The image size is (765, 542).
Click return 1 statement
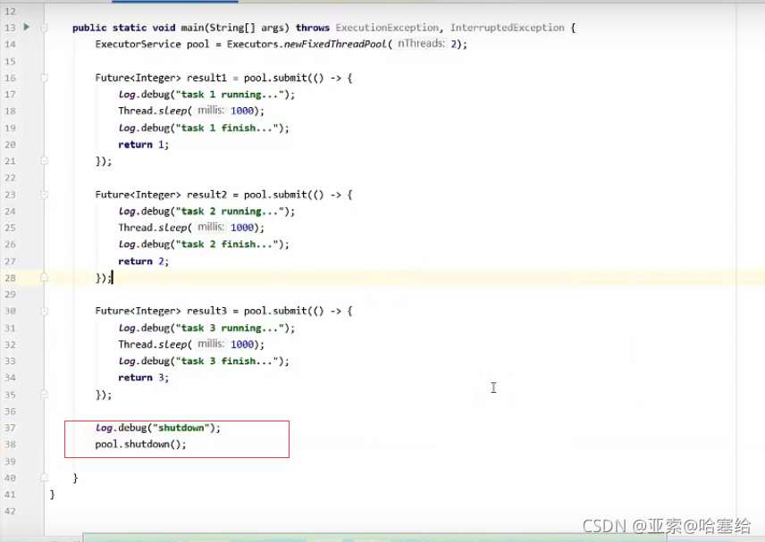point(143,145)
